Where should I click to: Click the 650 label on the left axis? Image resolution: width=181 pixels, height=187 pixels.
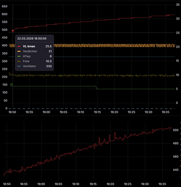[x=5, y=6]
